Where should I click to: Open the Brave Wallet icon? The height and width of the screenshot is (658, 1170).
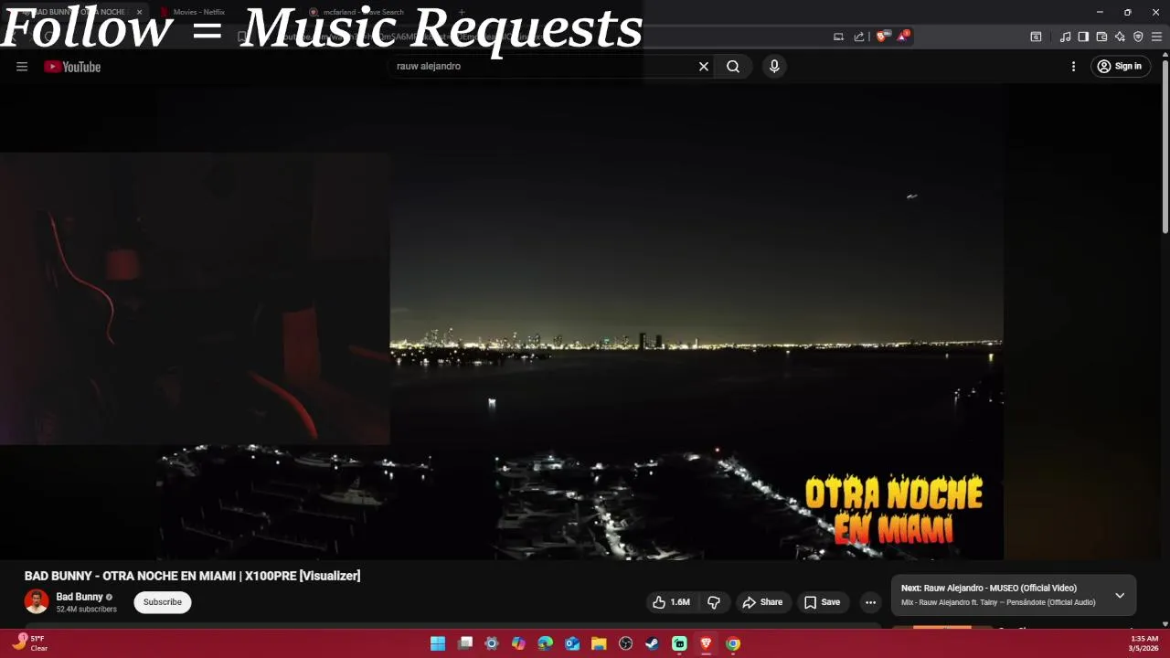[1101, 37]
